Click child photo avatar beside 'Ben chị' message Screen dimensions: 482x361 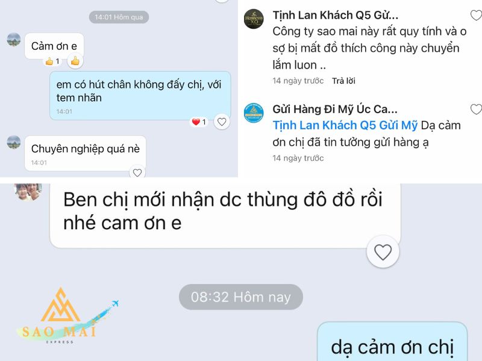[28, 191]
